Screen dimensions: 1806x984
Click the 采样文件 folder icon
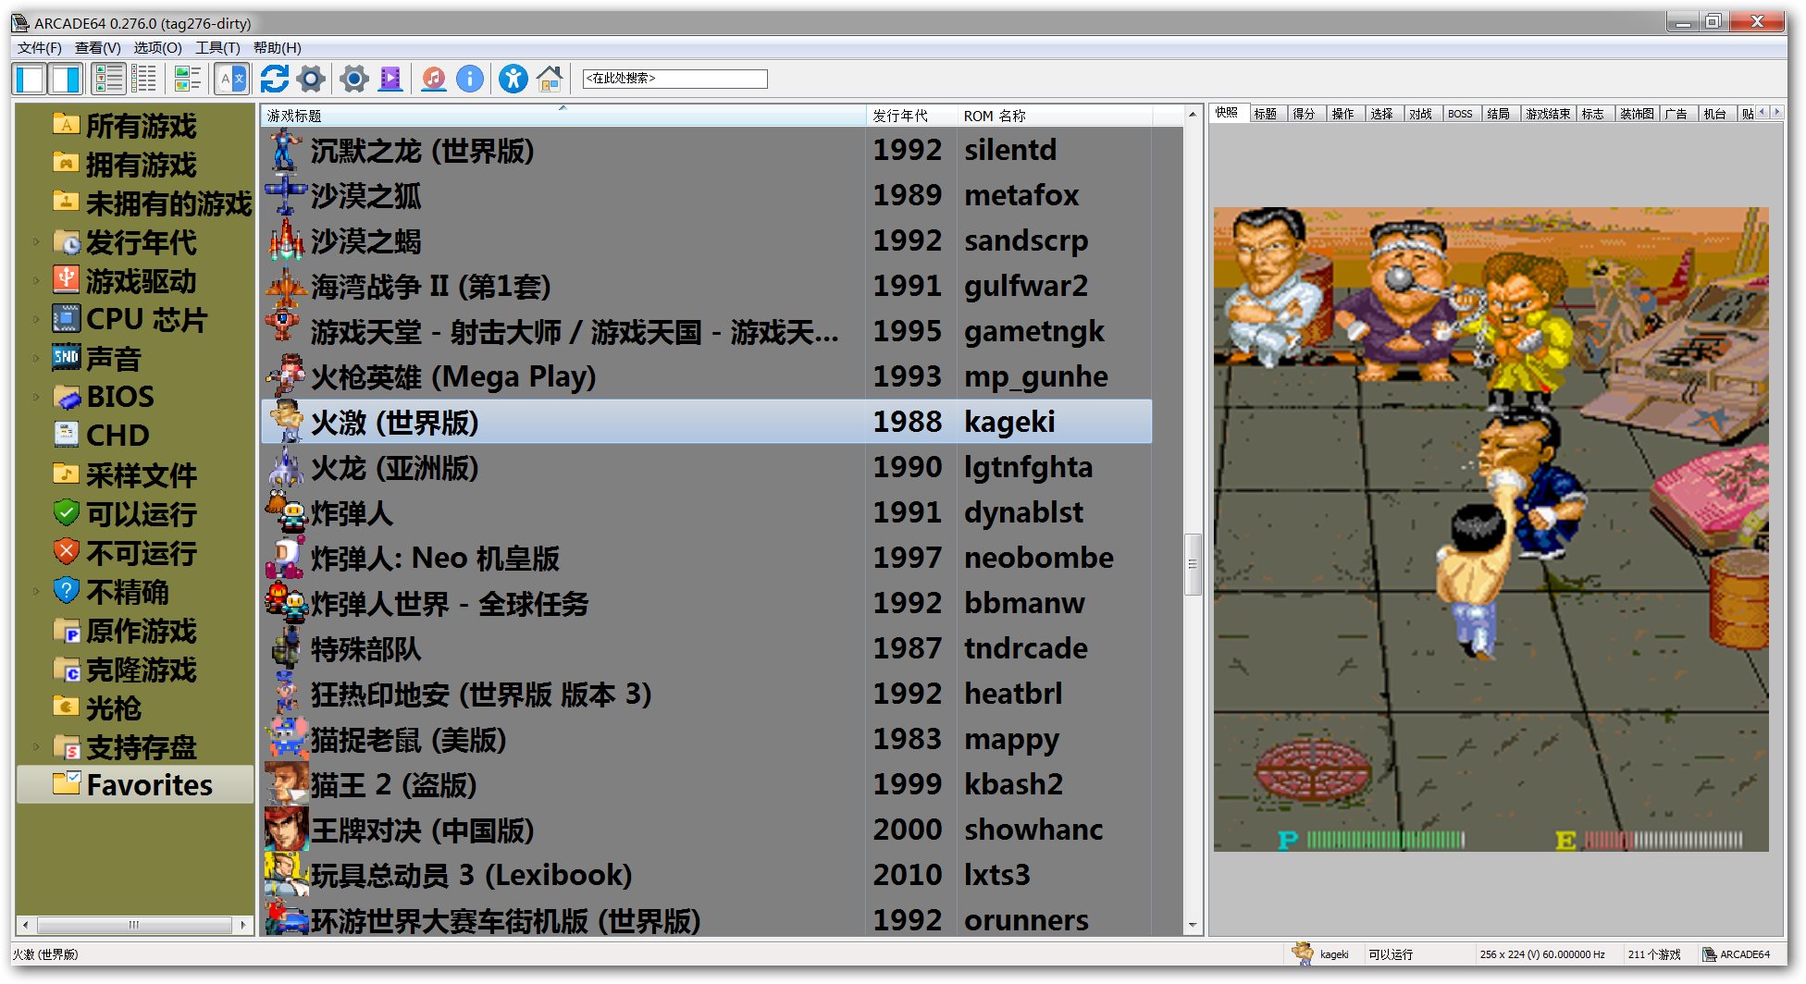(67, 474)
